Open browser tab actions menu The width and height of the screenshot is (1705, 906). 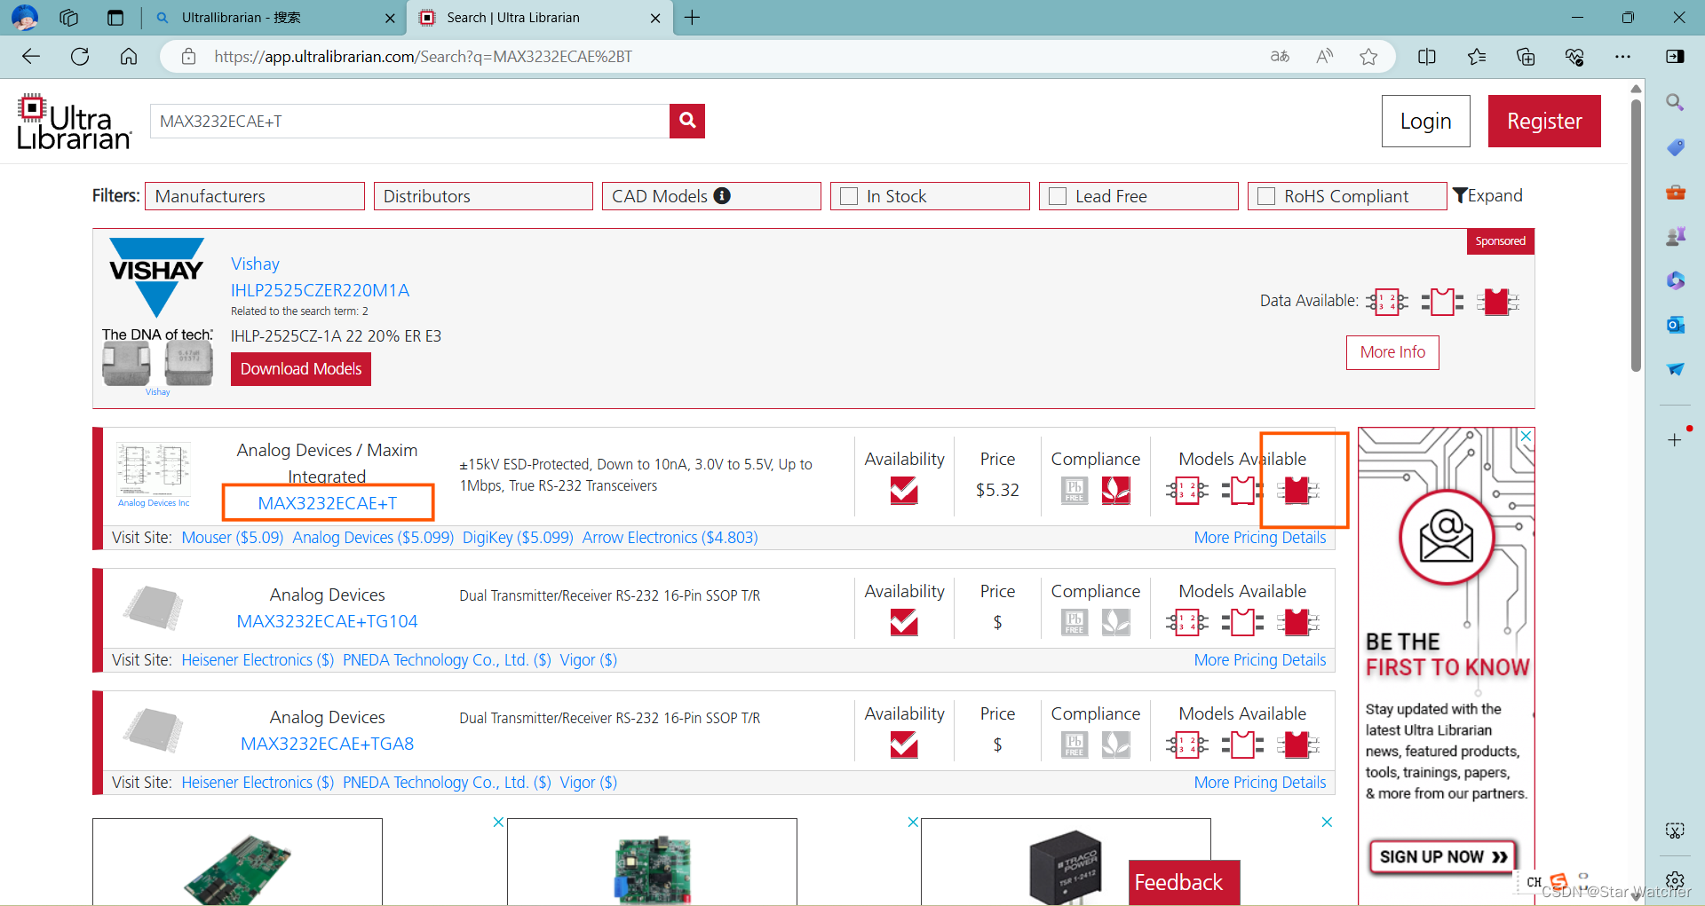click(115, 18)
